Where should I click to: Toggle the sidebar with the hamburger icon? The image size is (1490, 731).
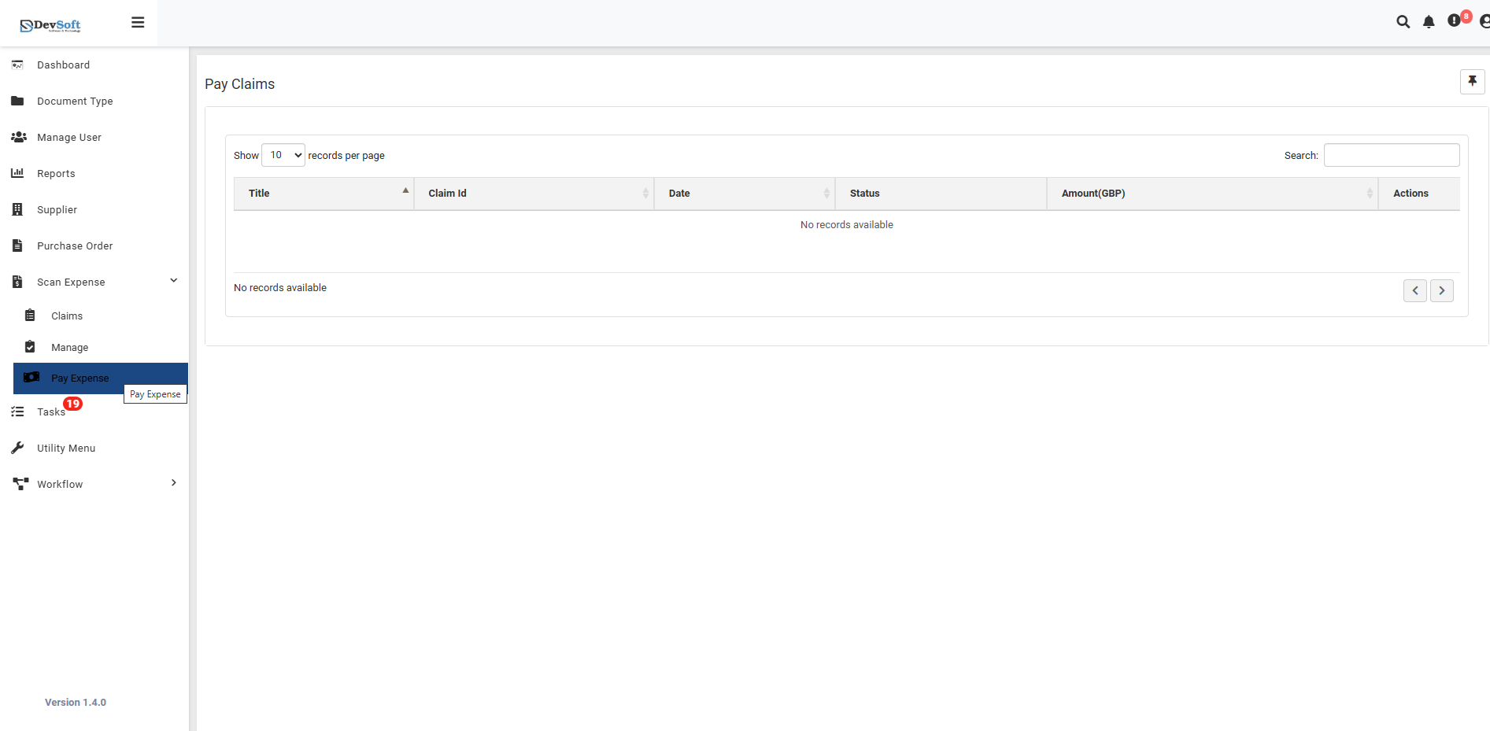point(138,22)
